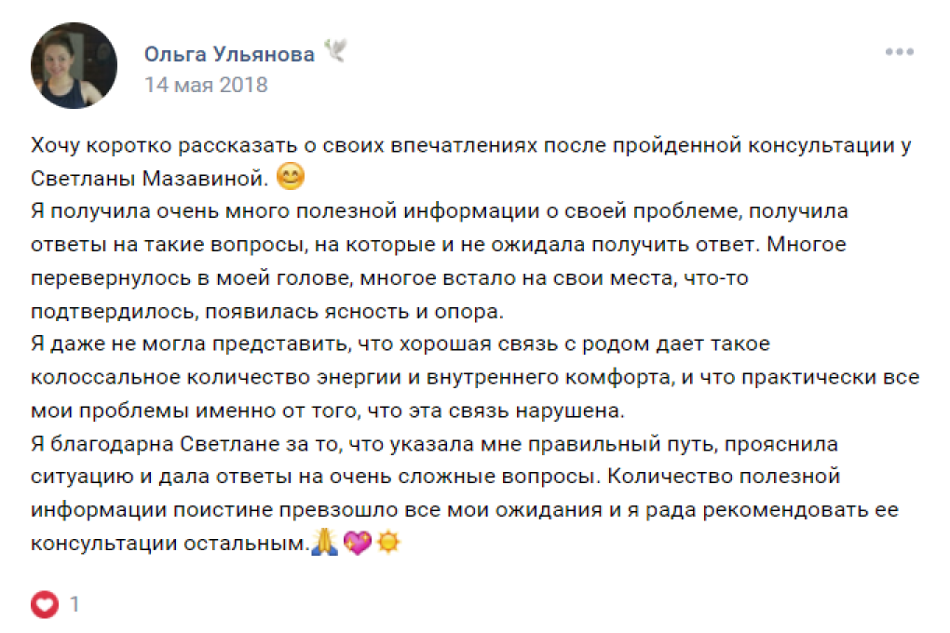This screenshot has height=633, width=950.
Task: Click the dove icon beside the author name
Action: pos(335,52)
